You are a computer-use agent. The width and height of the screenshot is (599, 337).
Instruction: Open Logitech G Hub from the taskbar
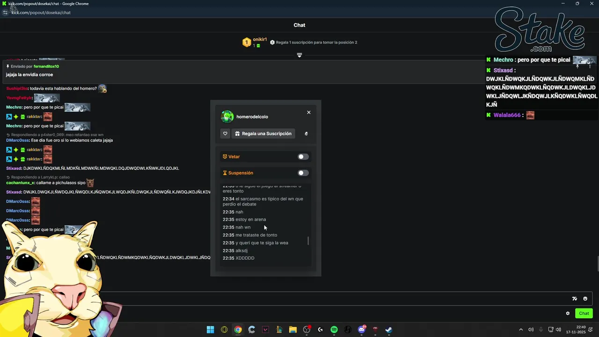click(x=320, y=330)
